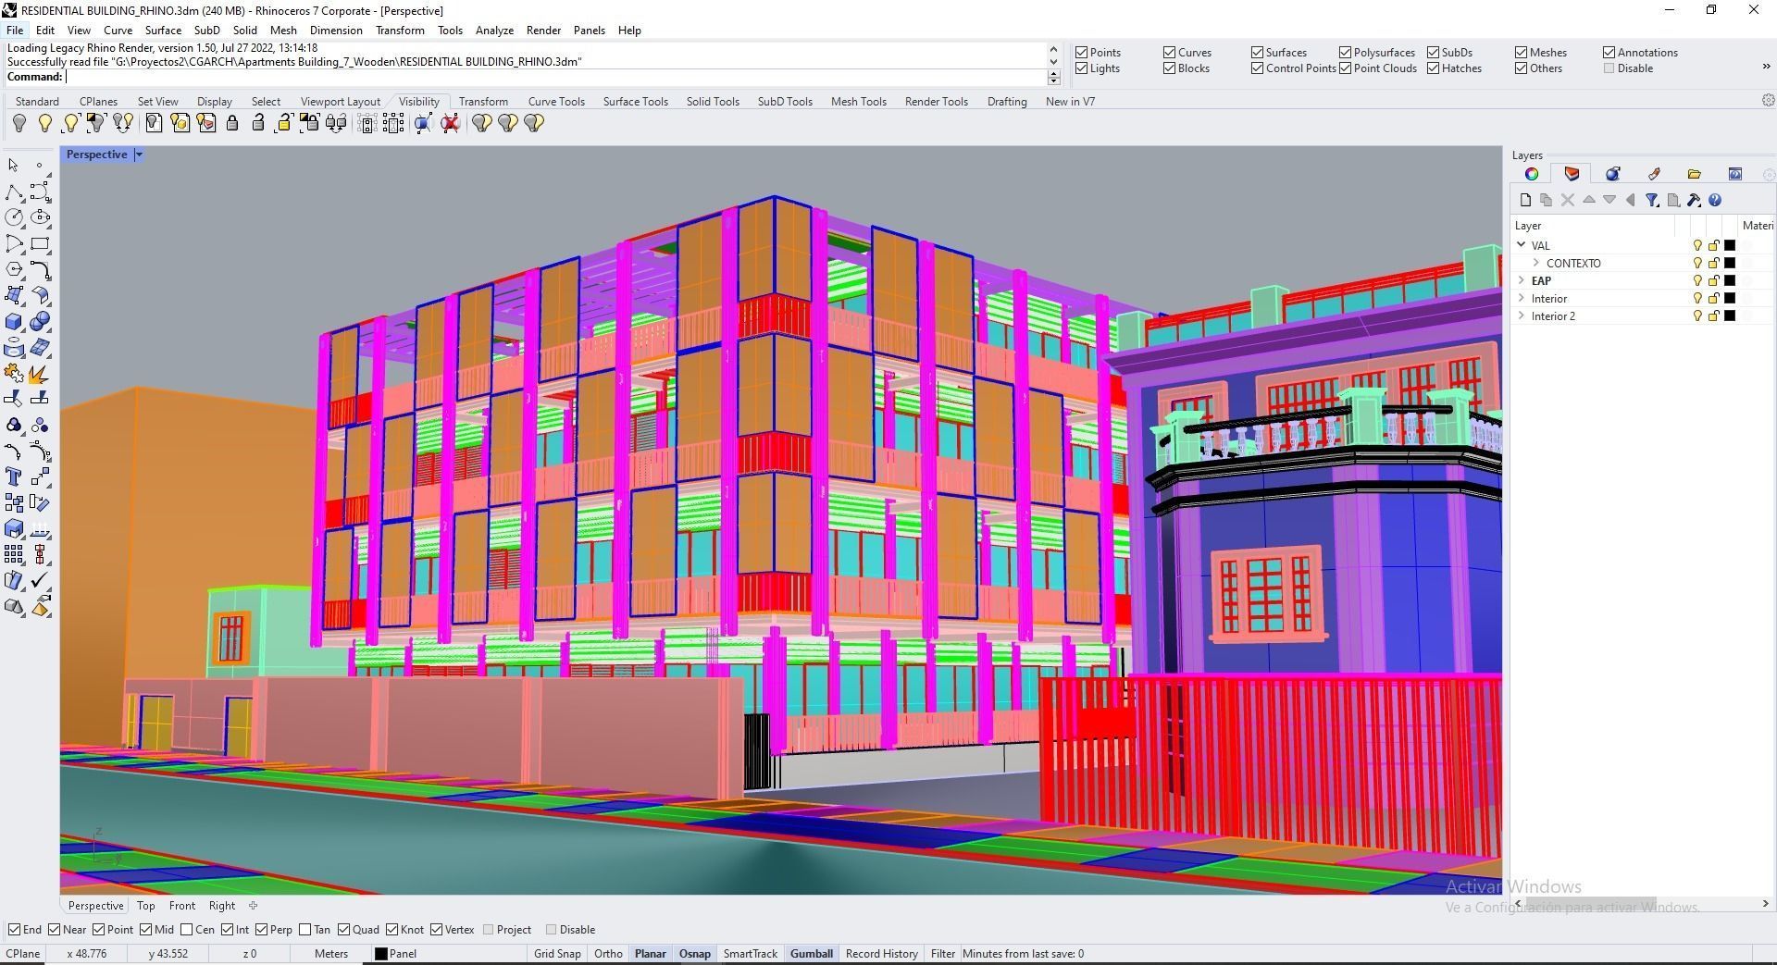
Task: Click the Unlock Selected yellow padlock icon
Action: (x=284, y=123)
